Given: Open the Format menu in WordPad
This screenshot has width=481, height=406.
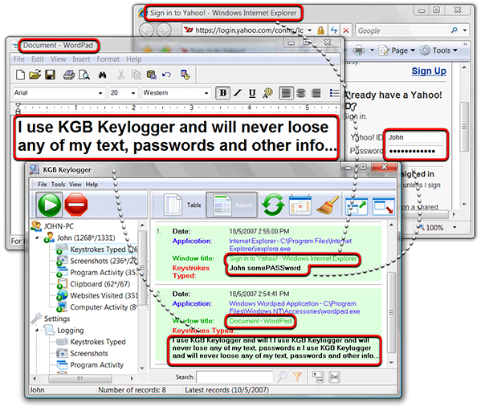Looking at the screenshot, I should pos(108,59).
